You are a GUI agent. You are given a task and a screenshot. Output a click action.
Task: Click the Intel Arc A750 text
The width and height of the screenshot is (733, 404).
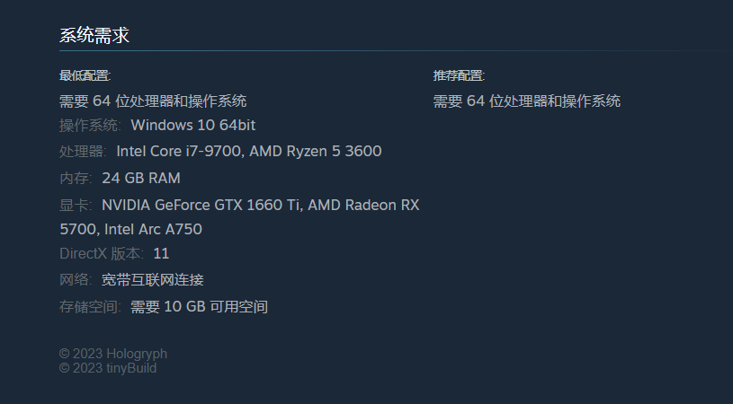click(153, 230)
